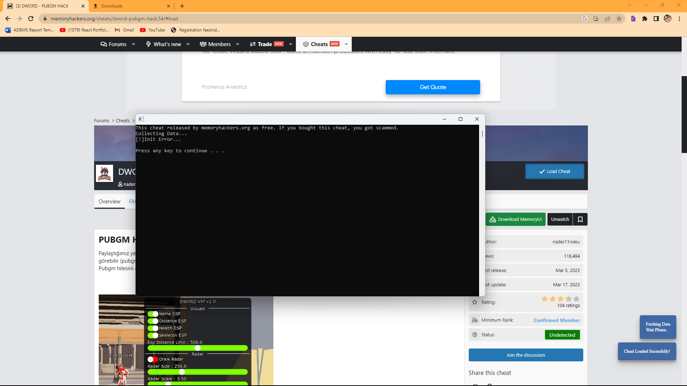
Task: Close the Downloads tab
Action: click(x=169, y=6)
